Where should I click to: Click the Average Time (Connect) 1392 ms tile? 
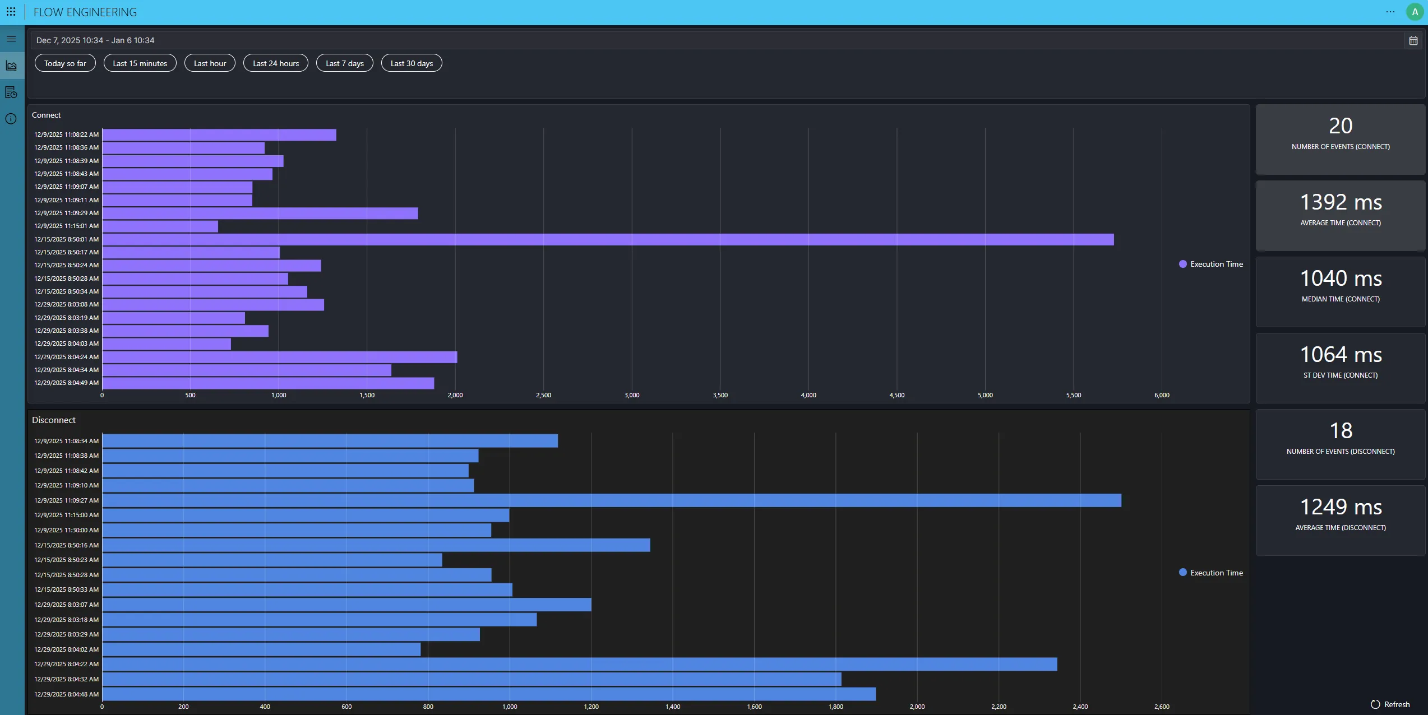click(x=1341, y=216)
